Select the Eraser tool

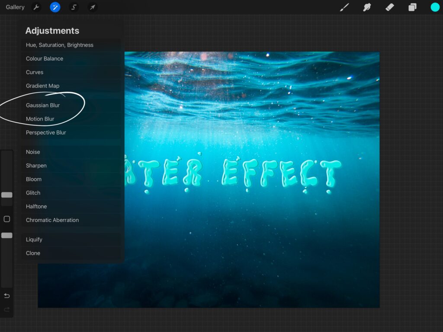(389, 7)
